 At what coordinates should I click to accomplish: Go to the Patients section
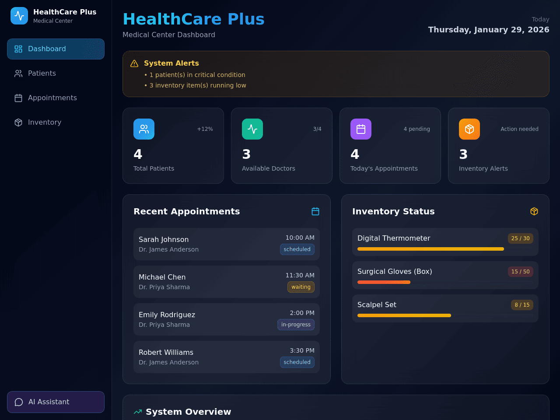(56, 73)
